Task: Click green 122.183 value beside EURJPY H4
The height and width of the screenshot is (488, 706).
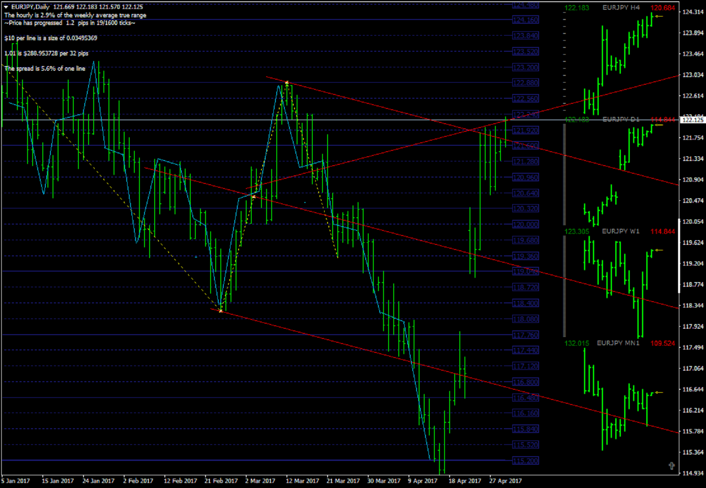Action: pyautogui.click(x=577, y=8)
